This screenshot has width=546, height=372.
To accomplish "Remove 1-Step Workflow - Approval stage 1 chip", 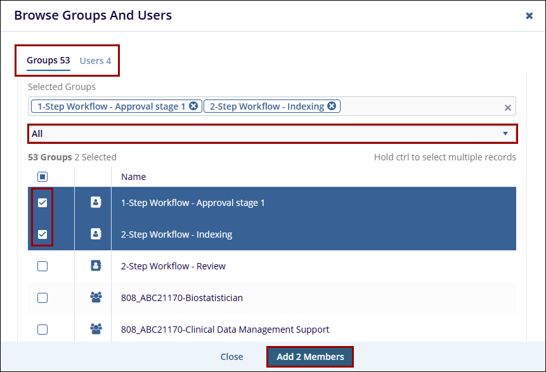I will 193,106.
